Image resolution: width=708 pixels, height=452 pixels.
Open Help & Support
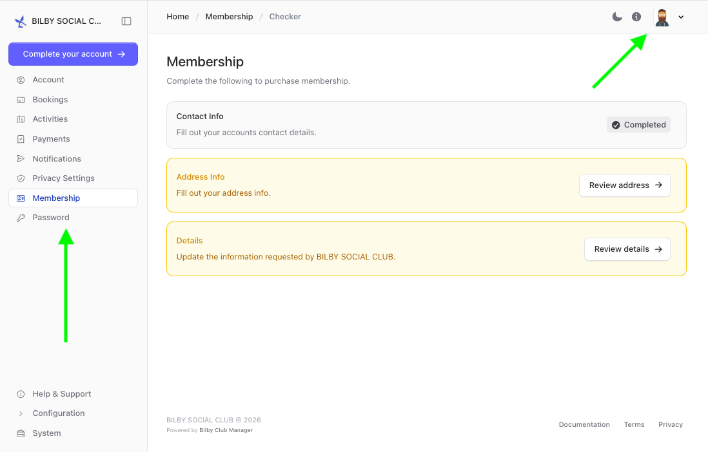73,394
